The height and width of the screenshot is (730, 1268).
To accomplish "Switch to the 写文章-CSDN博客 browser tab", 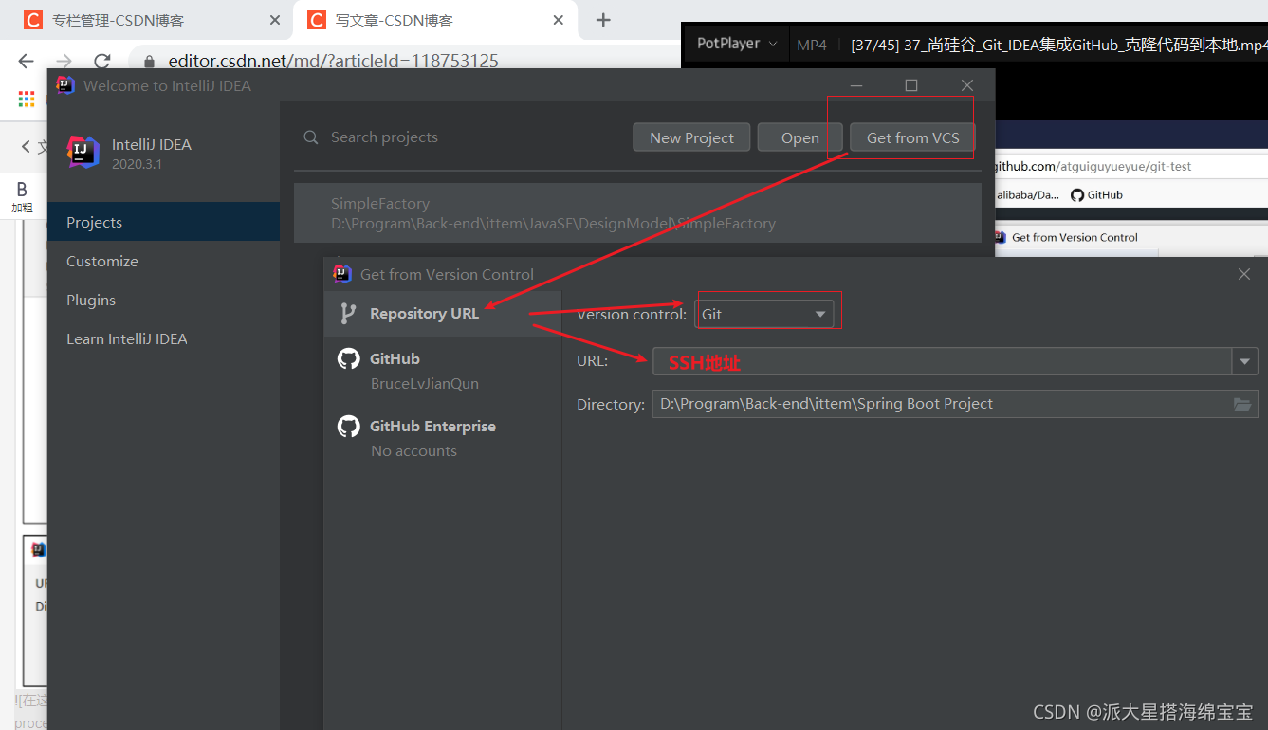I will [x=434, y=20].
